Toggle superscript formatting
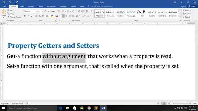The width and height of the screenshot is (198, 111). (43, 16)
